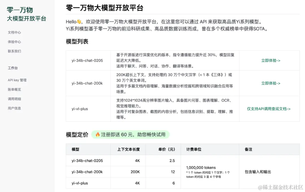Open 体验中心 from the sidebar
This screenshot has width=305, height=192.
click(14, 42)
